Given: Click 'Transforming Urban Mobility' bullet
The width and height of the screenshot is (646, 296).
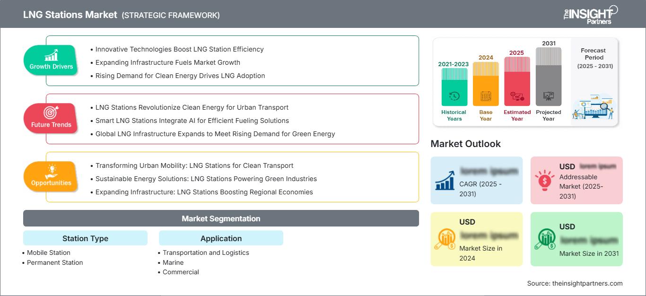Looking at the screenshot, I should (x=194, y=165).
